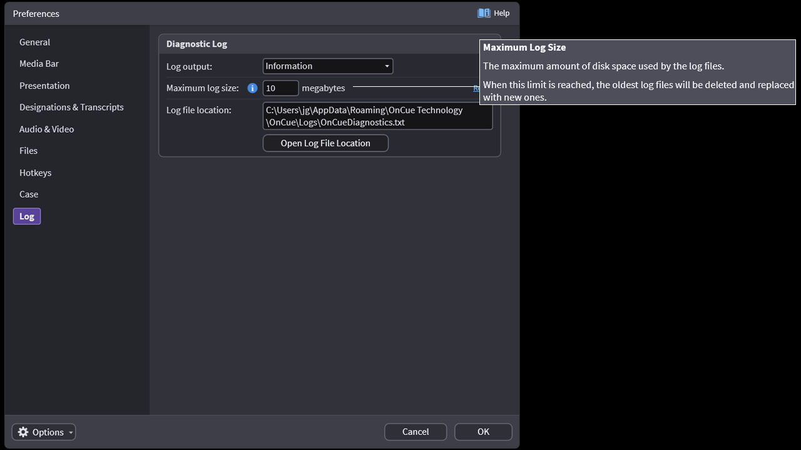The width and height of the screenshot is (801, 450).
Task: Click the log file location path box
Action: coord(377,116)
